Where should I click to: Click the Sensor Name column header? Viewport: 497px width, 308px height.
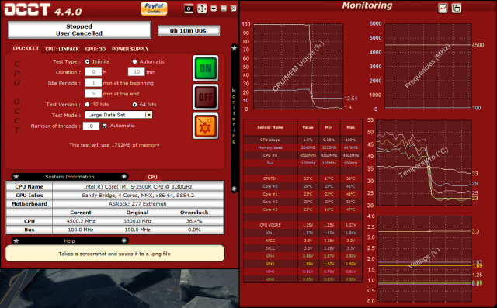(x=270, y=127)
